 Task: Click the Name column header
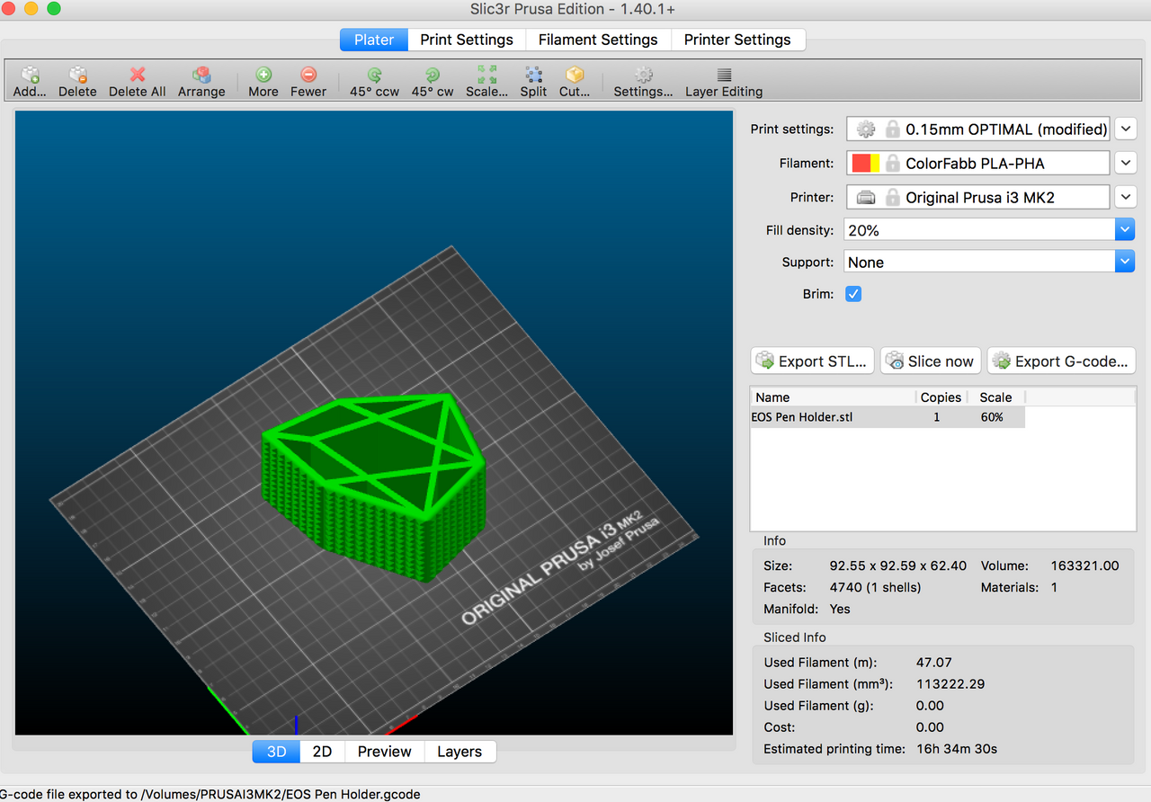833,397
